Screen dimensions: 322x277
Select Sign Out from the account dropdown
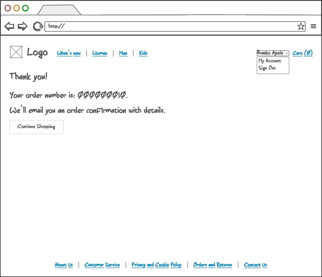tap(267, 68)
